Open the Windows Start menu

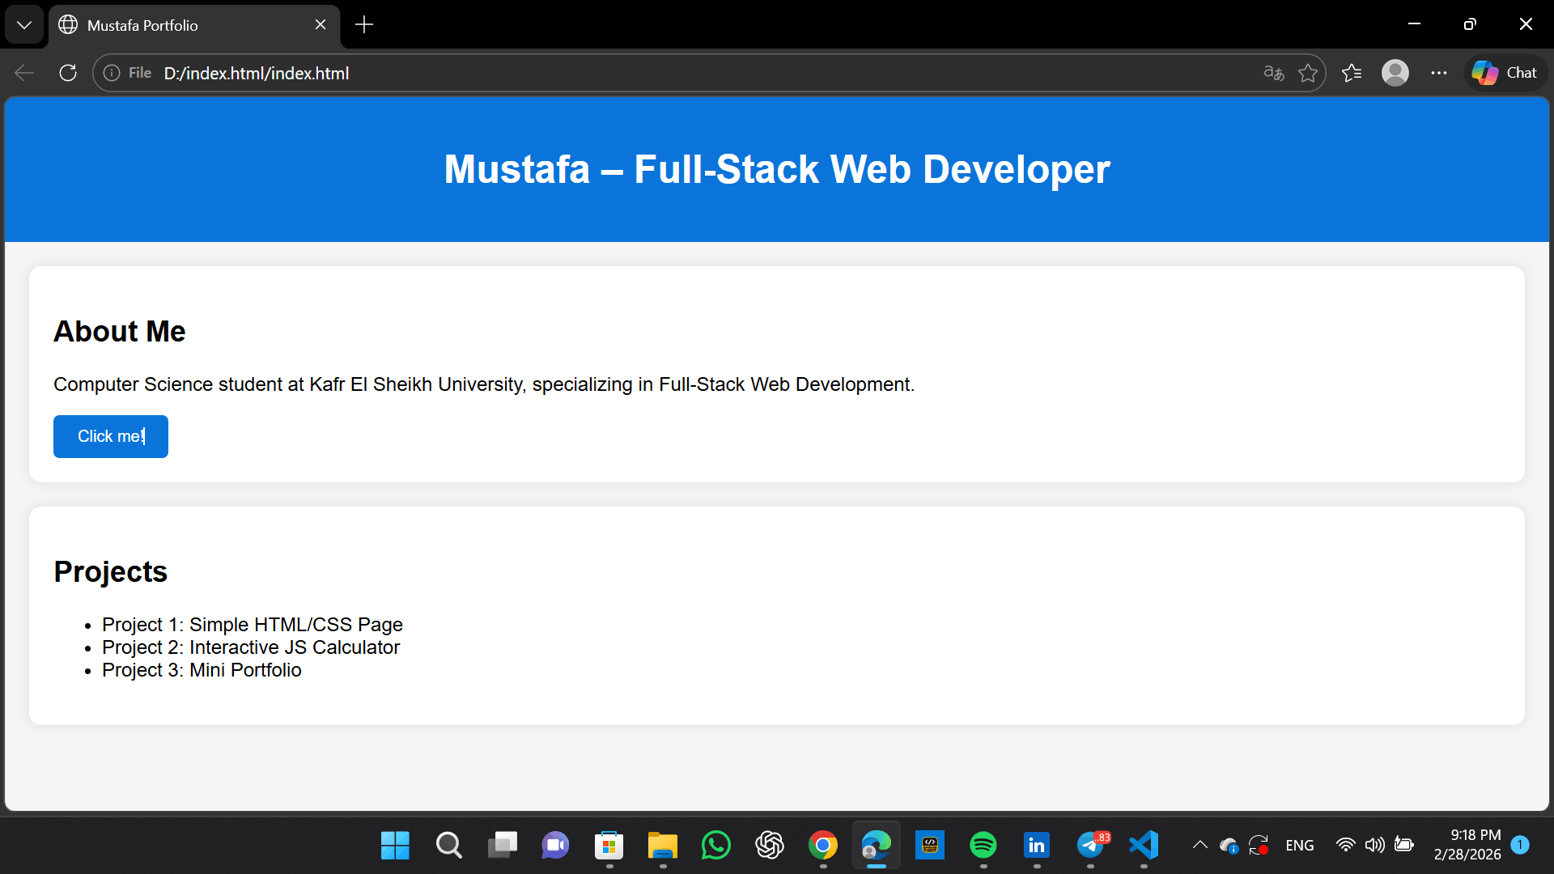pos(395,845)
